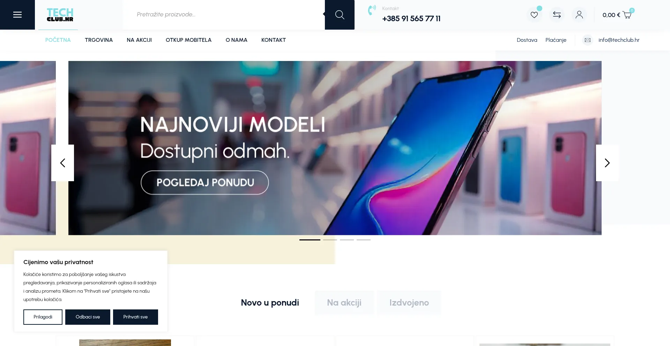Click the search magnifier button
Viewport: 670px width, 346px height.
(x=340, y=15)
